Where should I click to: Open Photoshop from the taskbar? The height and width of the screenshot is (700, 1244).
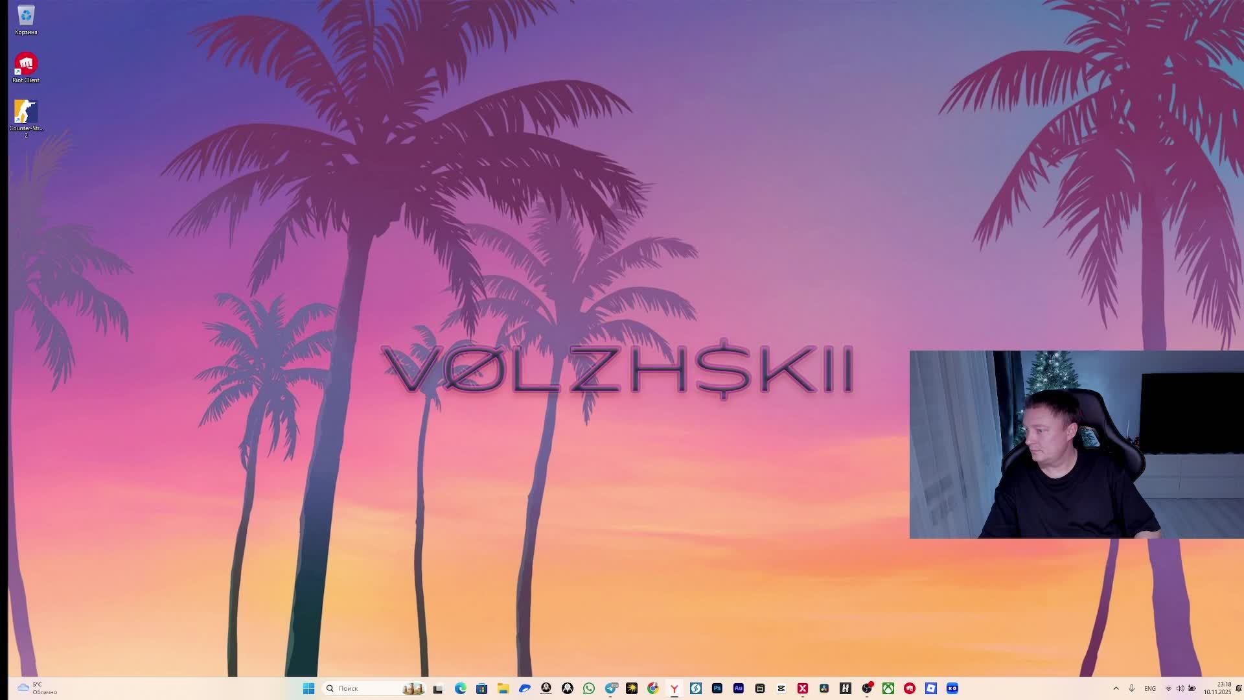[x=717, y=688]
